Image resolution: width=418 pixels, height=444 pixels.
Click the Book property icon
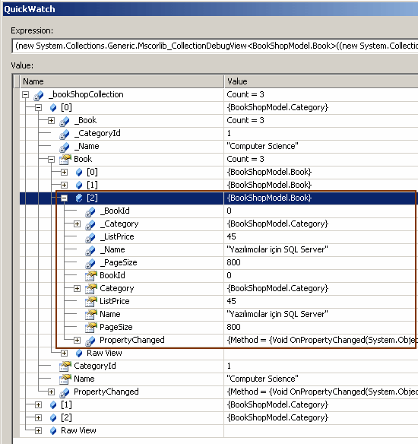pyautogui.click(x=65, y=160)
